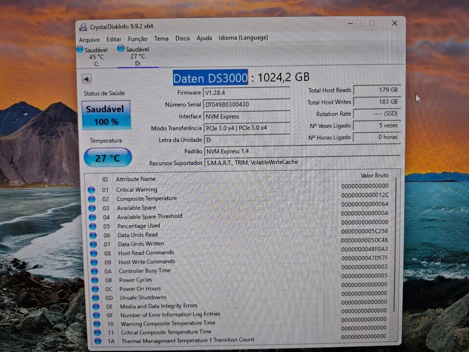Open the Disco menu

182,38
